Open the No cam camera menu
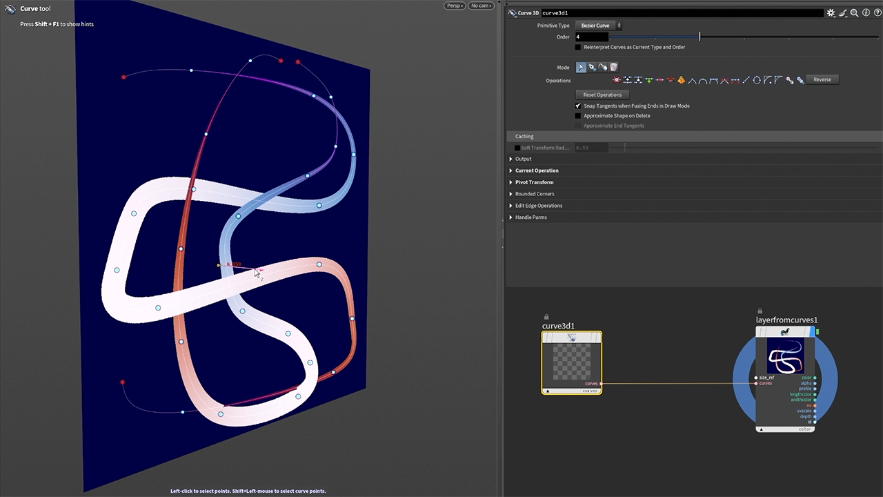This screenshot has height=497, width=883. (481, 6)
